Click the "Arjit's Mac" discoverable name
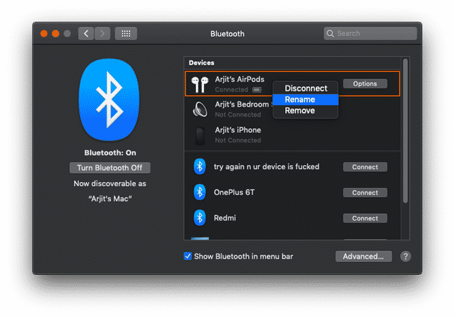The height and width of the screenshot is (317, 454). tap(110, 199)
